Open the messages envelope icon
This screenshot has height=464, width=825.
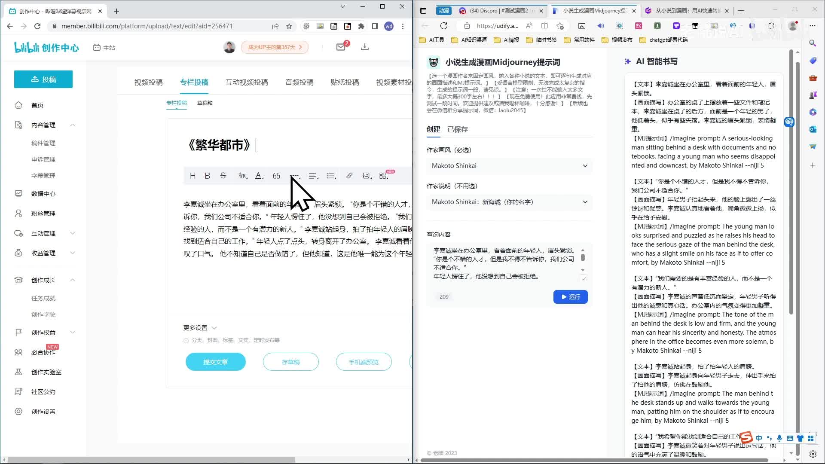(341, 47)
